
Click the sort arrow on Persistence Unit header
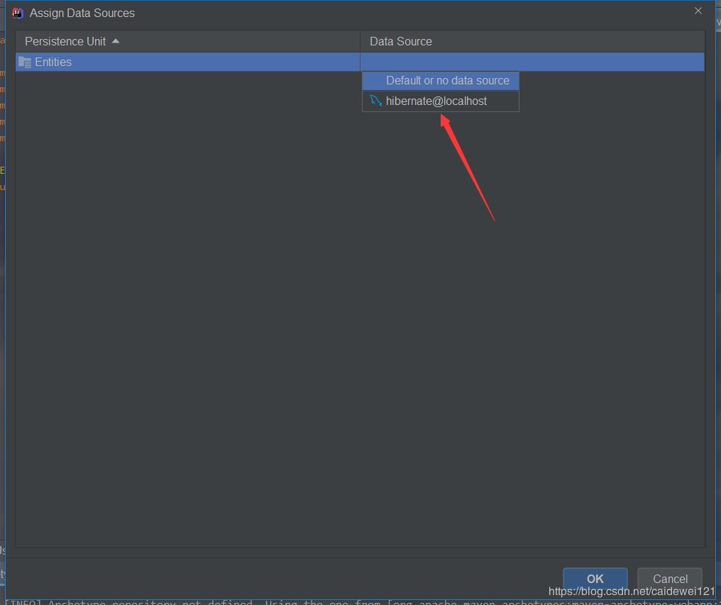(x=115, y=41)
